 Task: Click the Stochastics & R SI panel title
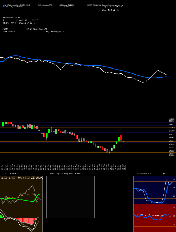151,174
